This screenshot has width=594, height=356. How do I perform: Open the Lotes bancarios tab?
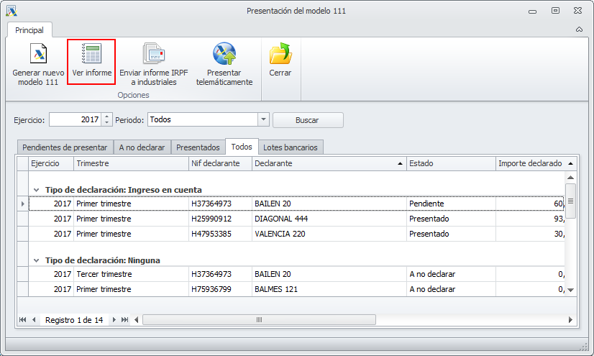pos(291,147)
